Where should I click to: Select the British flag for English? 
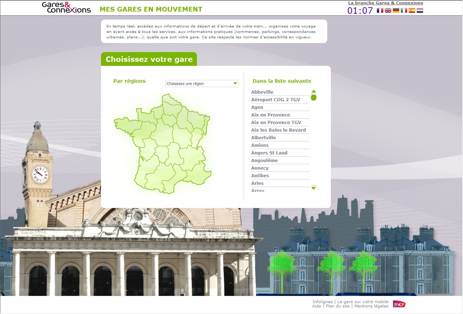[388, 10]
